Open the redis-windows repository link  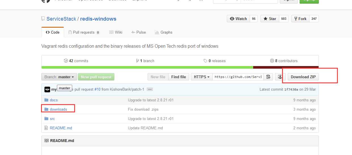[x=98, y=19]
